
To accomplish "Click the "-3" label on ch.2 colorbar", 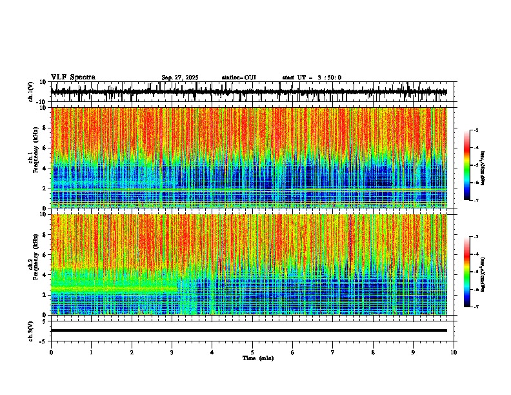I will click(x=476, y=237).
